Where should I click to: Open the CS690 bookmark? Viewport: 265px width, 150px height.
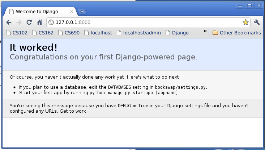click(x=69, y=33)
